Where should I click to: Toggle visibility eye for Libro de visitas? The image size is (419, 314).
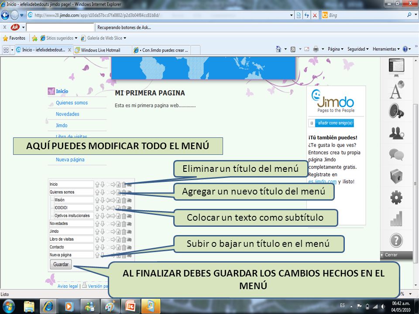(129, 239)
